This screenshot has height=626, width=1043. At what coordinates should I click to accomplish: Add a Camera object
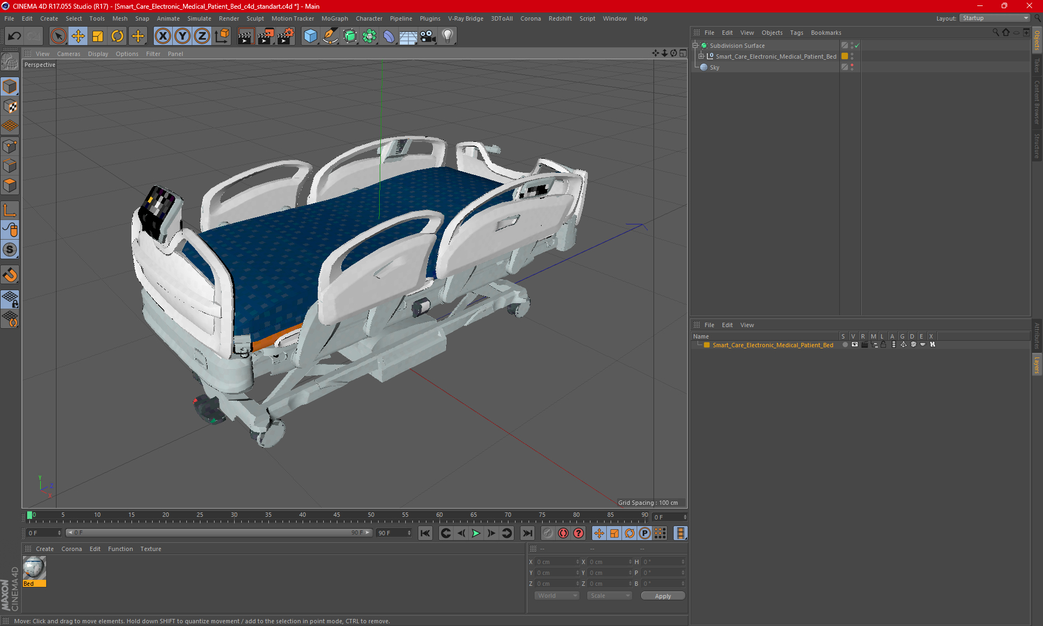[428, 36]
